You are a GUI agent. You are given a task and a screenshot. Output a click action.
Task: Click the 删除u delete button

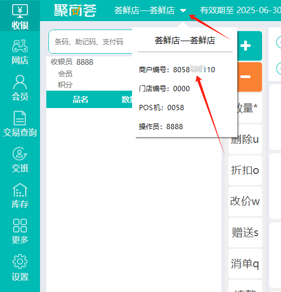pyautogui.click(x=245, y=139)
